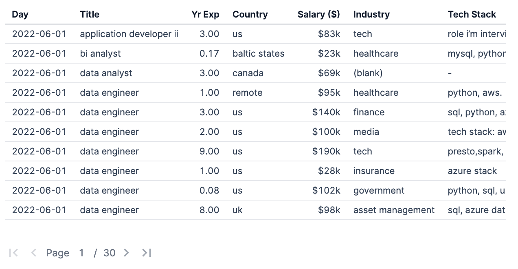This screenshot has width=518, height=269.
Task: Click the Industry column header
Action: tap(371, 14)
